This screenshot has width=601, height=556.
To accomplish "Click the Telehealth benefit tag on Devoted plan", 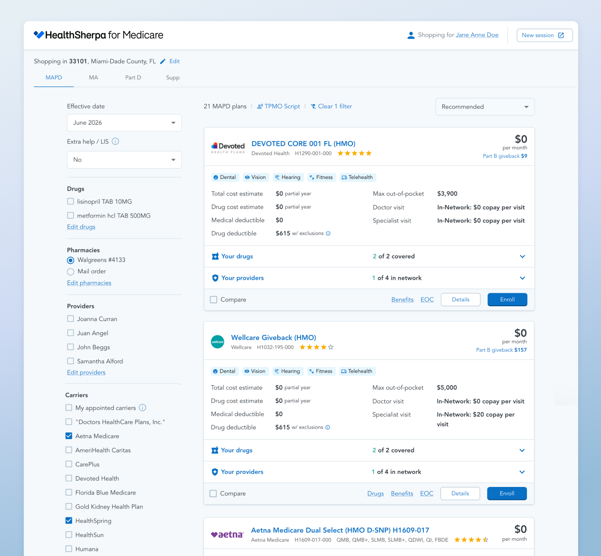I will [x=357, y=178].
